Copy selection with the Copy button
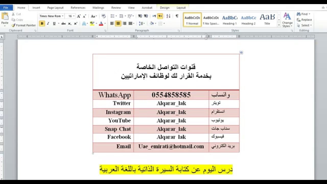Viewport: 327px width, 184px height. coord(17,20)
